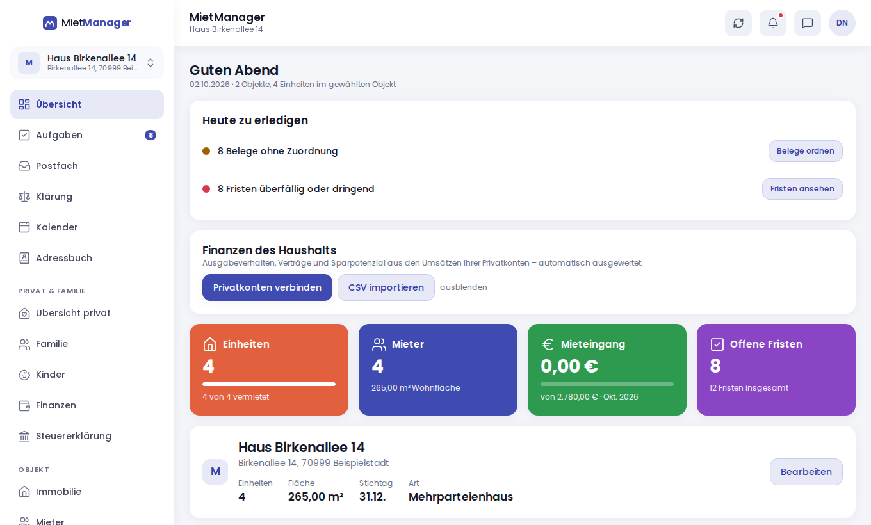Go to Aufgaben in the sidebar
871x525 pixels.
[87, 135]
